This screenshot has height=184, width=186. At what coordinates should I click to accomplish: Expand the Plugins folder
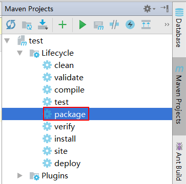click(x=20, y=176)
